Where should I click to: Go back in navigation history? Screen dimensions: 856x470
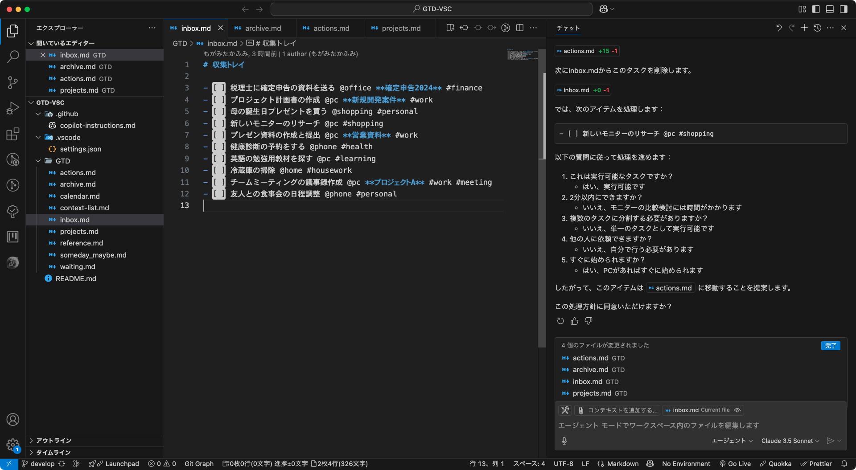(x=245, y=9)
